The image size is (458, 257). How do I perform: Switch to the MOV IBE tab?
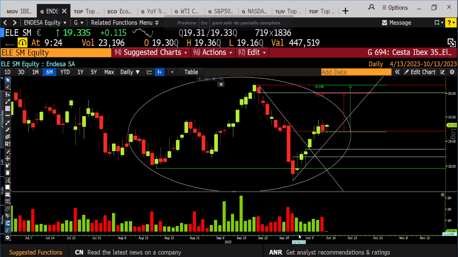[x=19, y=11]
